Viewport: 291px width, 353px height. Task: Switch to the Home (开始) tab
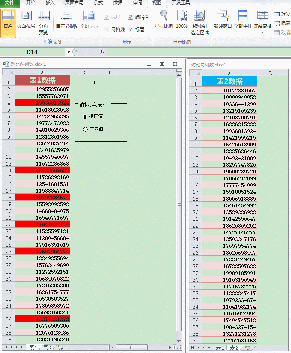(31, 3)
